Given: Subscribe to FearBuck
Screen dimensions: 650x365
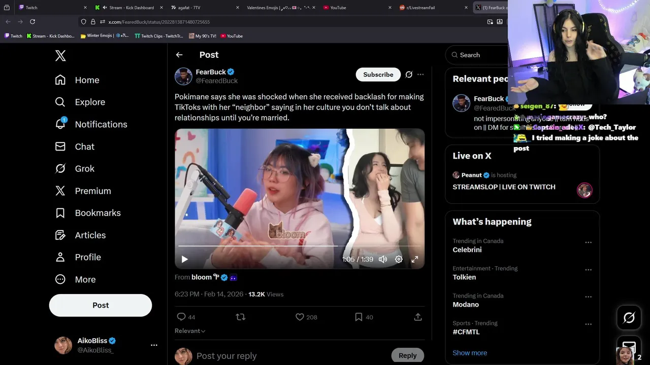Looking at the screenshot, I should coord(378,75).
